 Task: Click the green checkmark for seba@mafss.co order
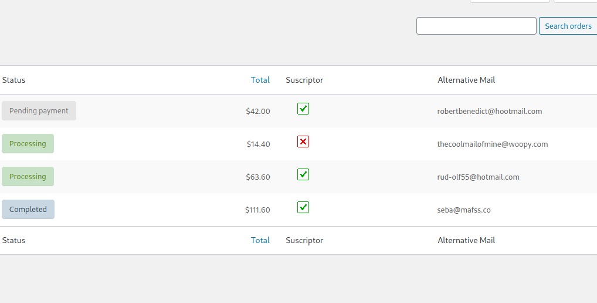pyautogui.click(x=303, y=207)
